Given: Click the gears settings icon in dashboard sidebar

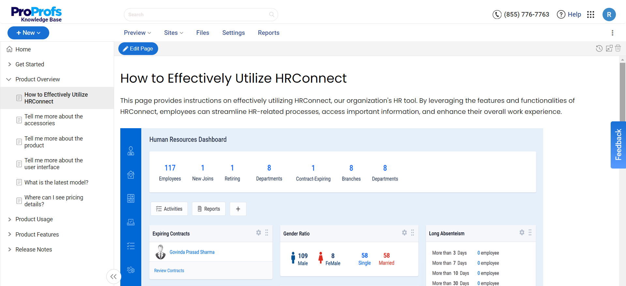Looking at the screenshot, I should click(x=131, y=270).
